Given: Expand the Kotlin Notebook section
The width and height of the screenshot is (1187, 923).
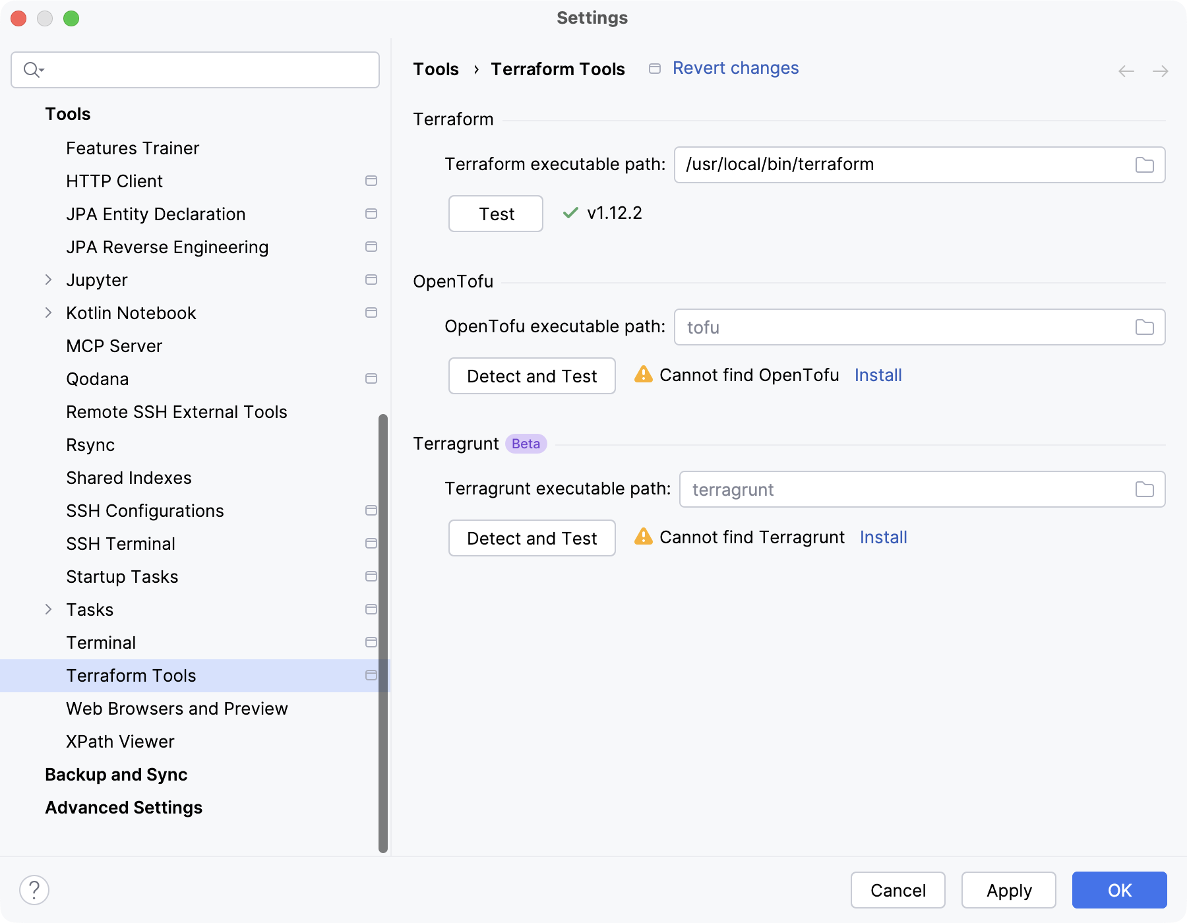Looking at the screenshot, I should point(49,313).
